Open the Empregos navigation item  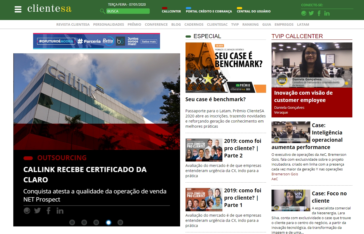point(284,24)
